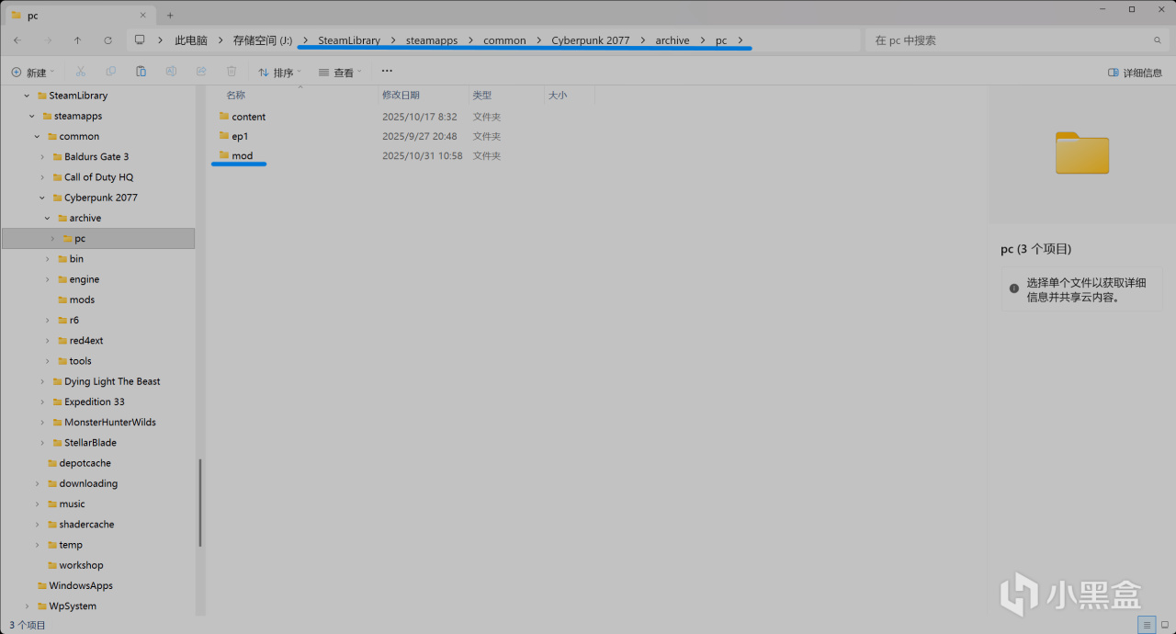Image resolution: width=1176 pixels, height=634 pixels.
Task: Expand the Dying Light The Beast node
Action: coord(42,381)
